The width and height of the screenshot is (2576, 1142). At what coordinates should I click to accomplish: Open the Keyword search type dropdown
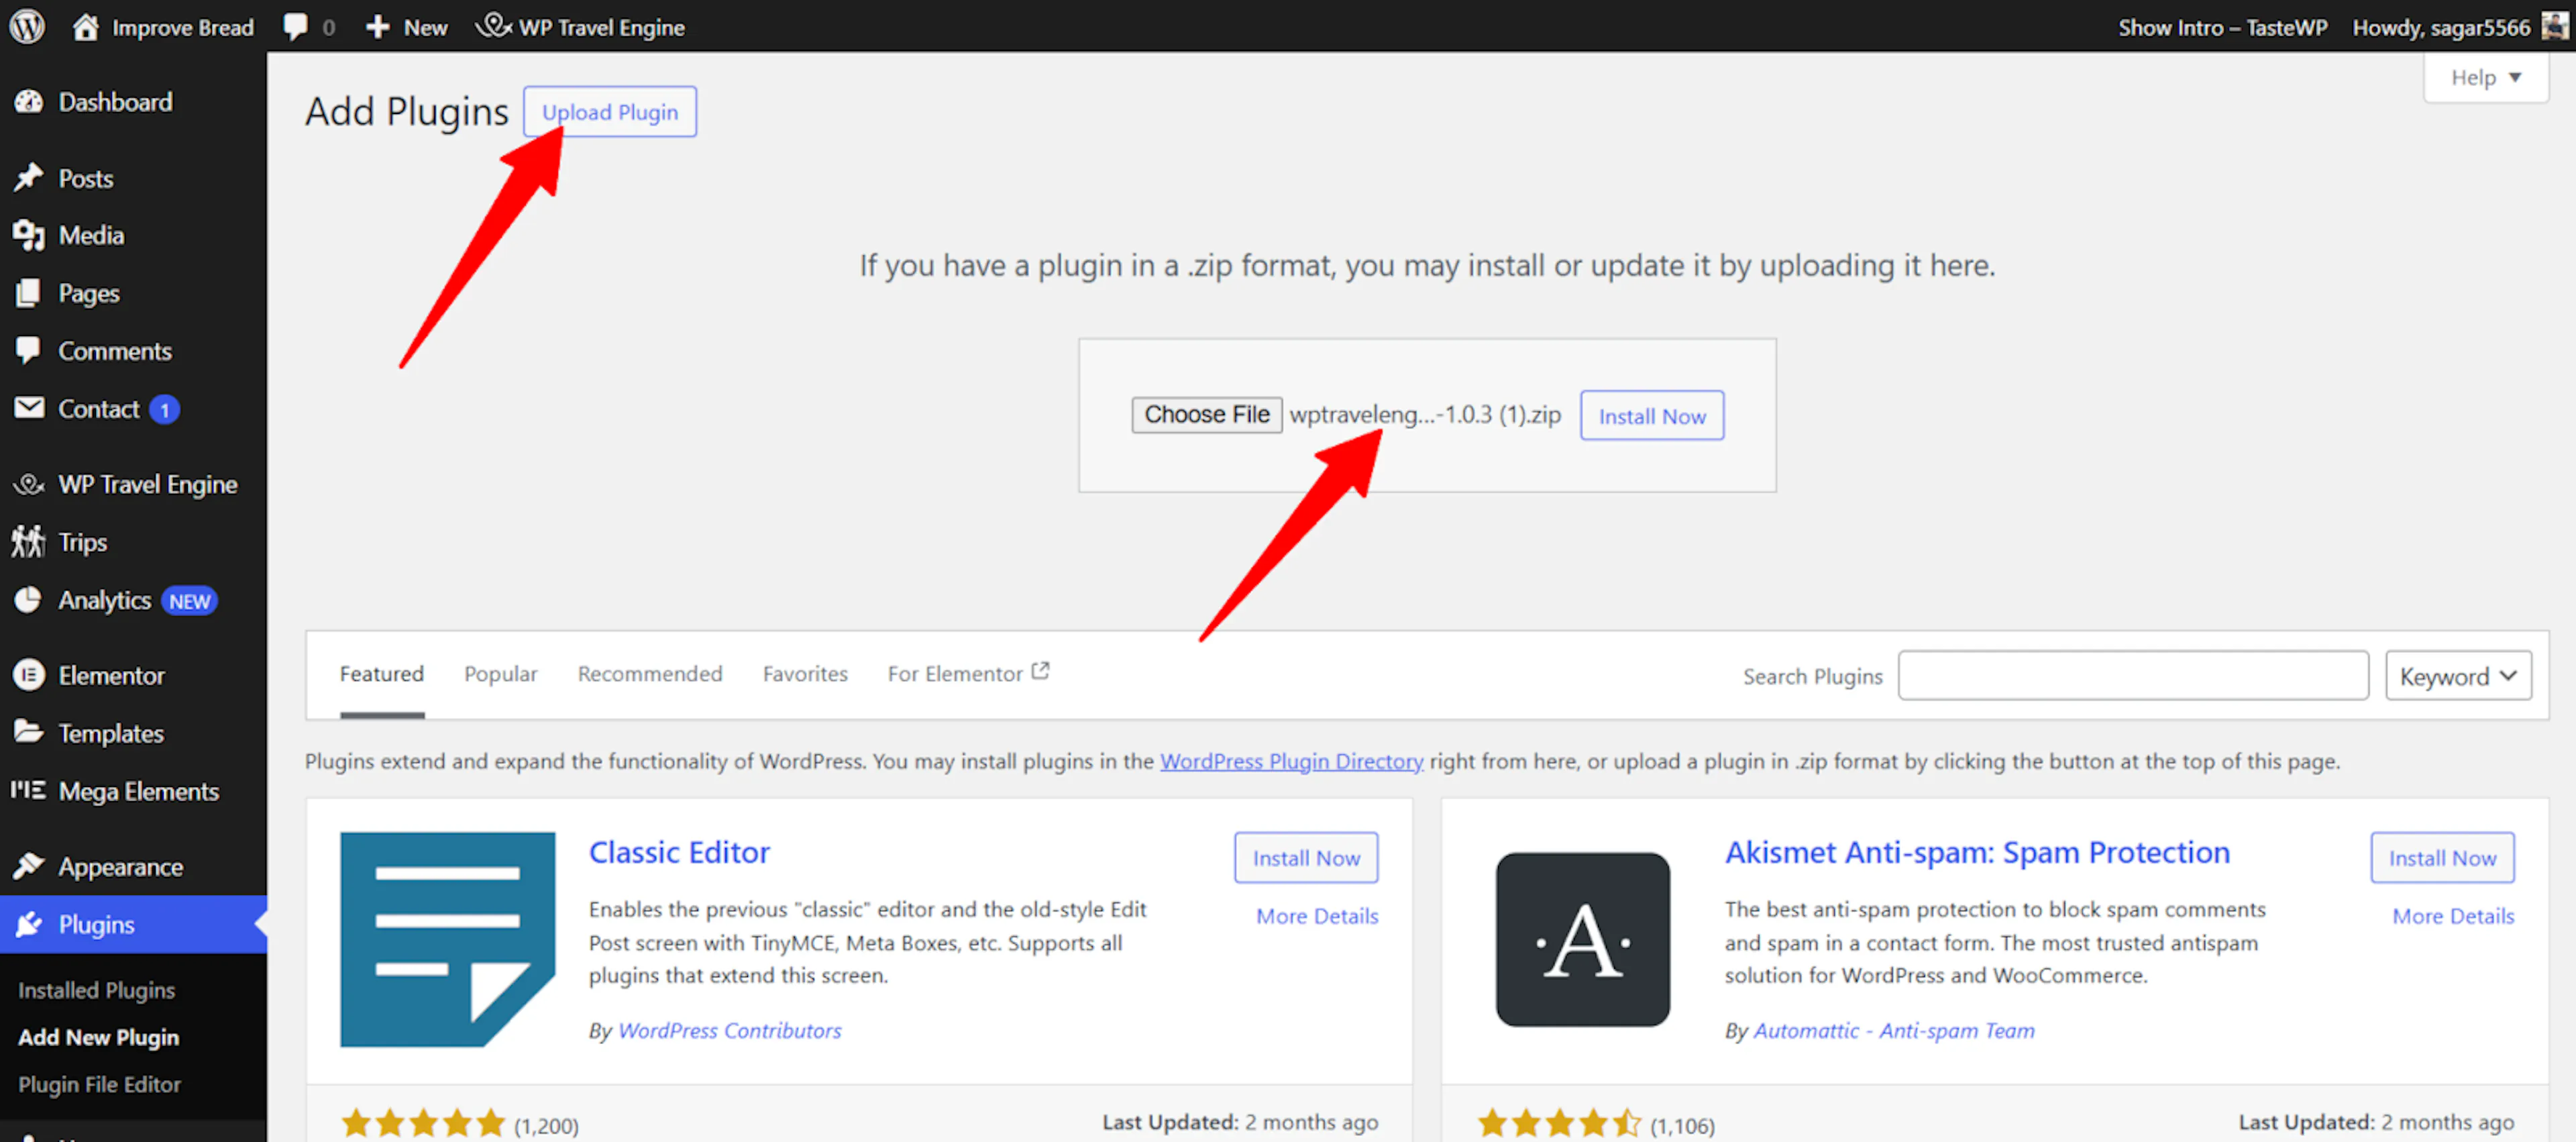pyautogui.click(x=2457, y=676)
